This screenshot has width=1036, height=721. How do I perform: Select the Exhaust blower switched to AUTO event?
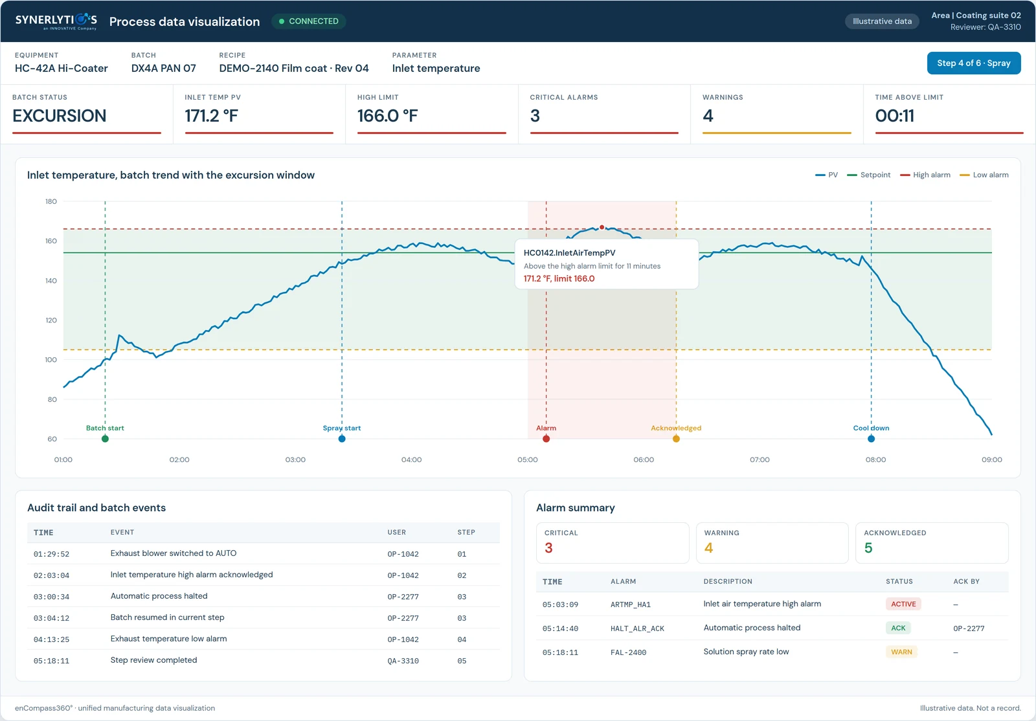click(x=264, y=553)
